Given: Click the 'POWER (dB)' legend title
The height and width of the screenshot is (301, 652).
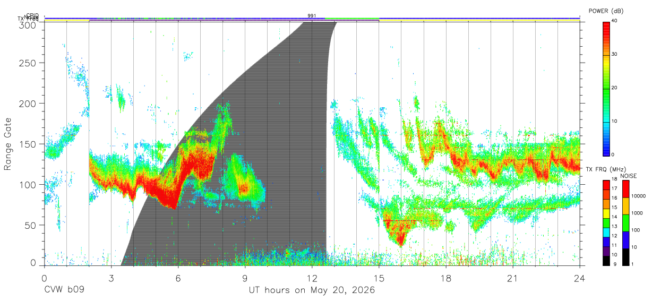Looking at the screenshot, I should coord(605,11).
